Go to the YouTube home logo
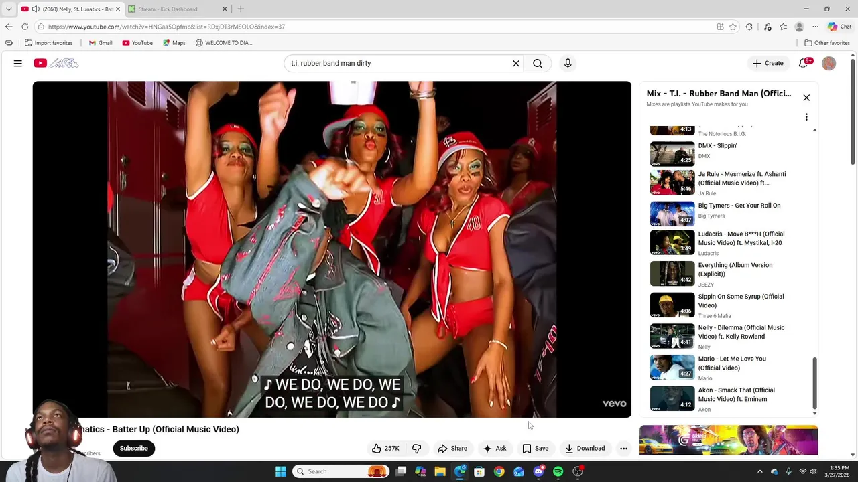Image resolution: width=858 pixels, height=482 pixels. point(56,63)
